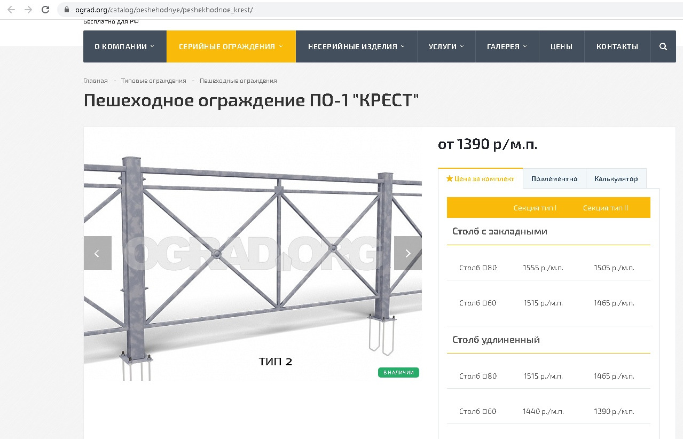Open the Типовые ограждения breadcrumb
The height and width of the screenshot is (439, 683).
click(154, 81)
